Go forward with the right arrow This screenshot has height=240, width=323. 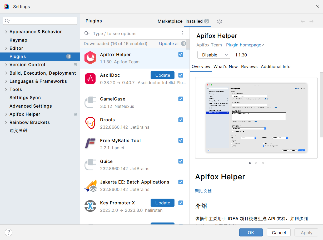coord(311,21)
